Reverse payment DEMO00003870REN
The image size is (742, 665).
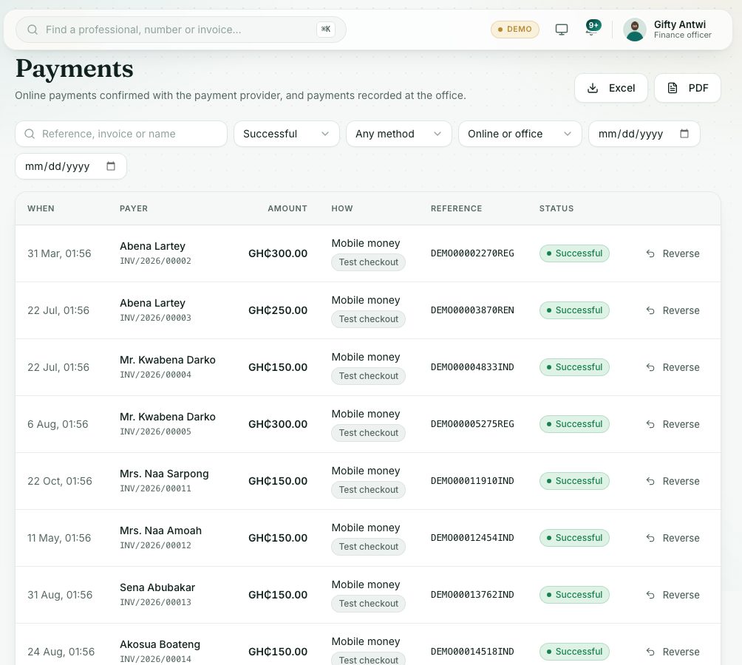[x=673, y=310]
